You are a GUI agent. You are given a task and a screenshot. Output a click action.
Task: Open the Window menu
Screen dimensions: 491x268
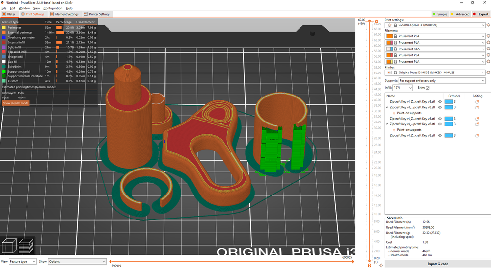pyautogui.click(x=24, y=8)
